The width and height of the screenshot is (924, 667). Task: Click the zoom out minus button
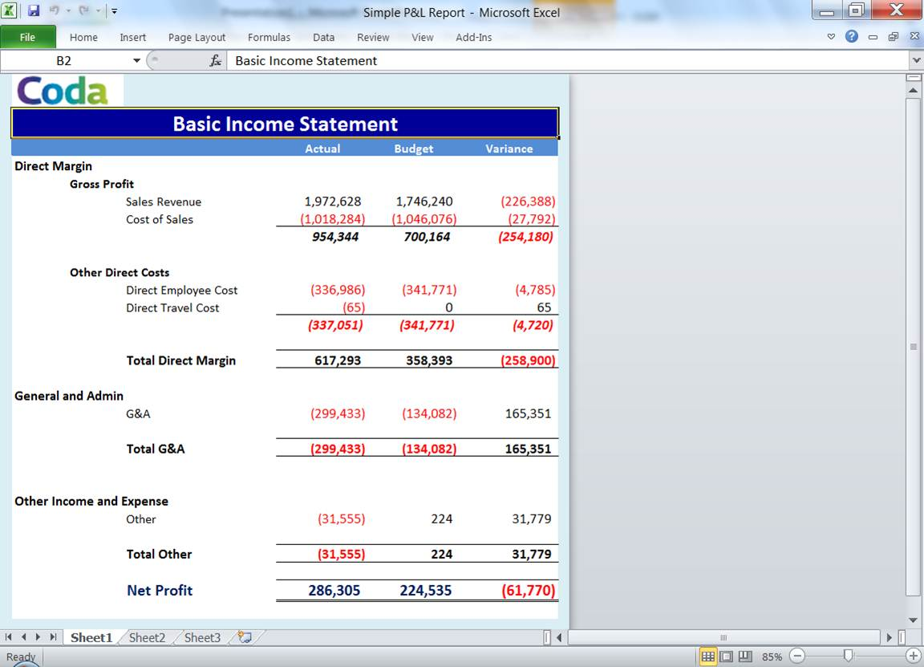pyautogui.click(x=797, y=656)
